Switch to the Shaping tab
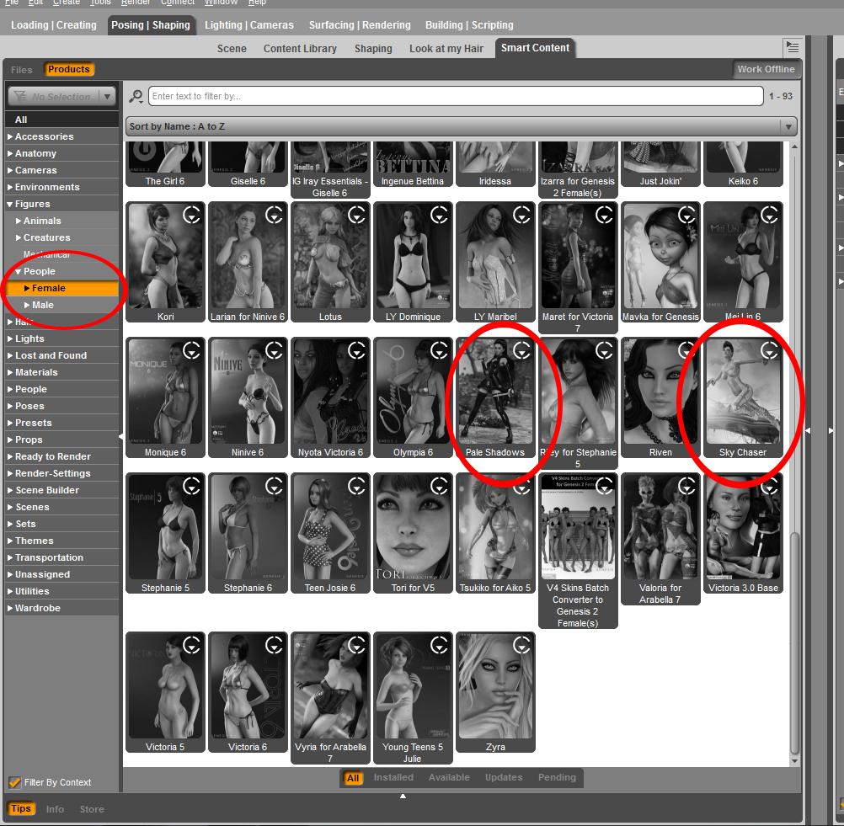Viewport: 844px width, 826px height. click(373, 49)
